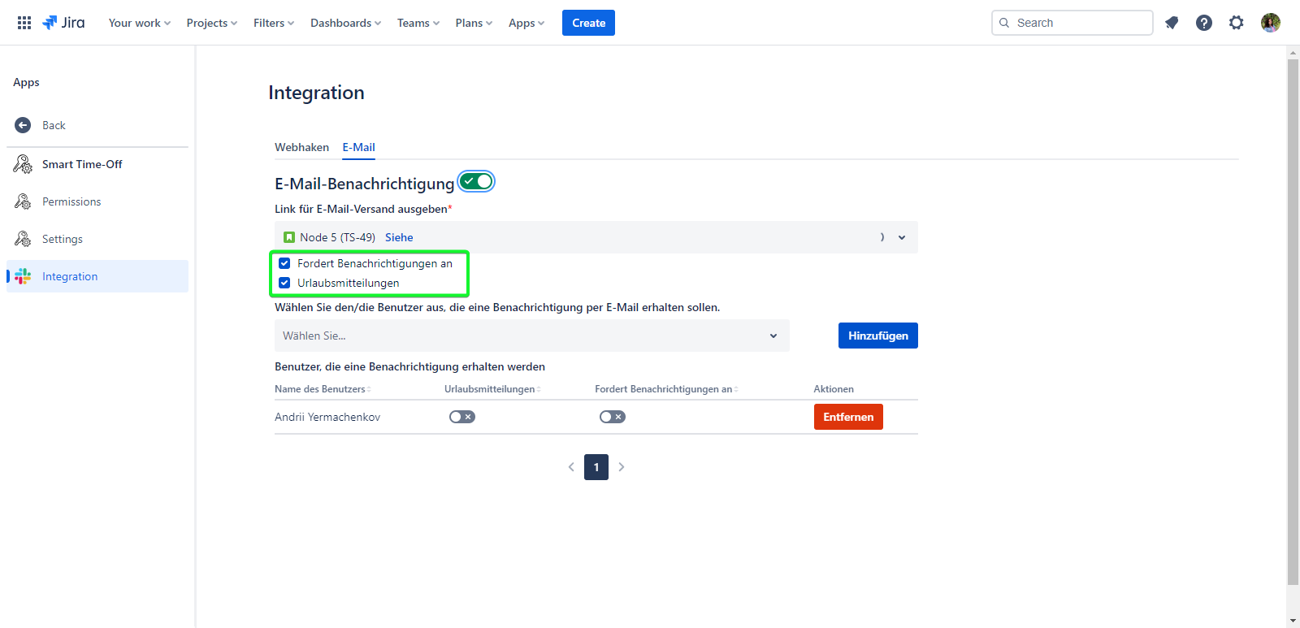Screen dimensions: 1300x628
Task: Open the help question mark icon
Action: [x=1204, y=23]
